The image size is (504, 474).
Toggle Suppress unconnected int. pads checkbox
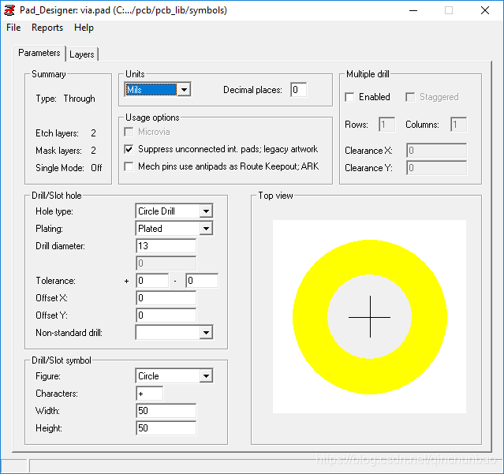(x=130, y=149)
